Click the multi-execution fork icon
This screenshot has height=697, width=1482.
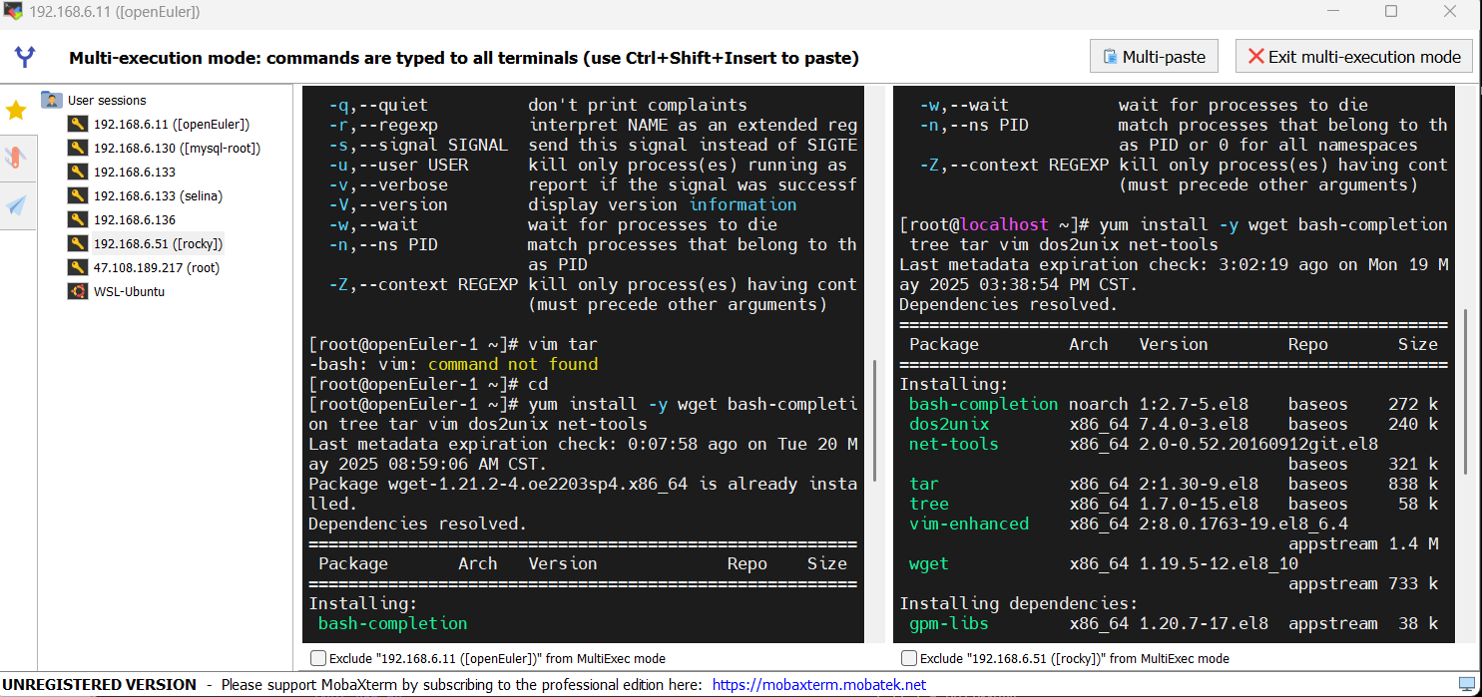point(25,56)
